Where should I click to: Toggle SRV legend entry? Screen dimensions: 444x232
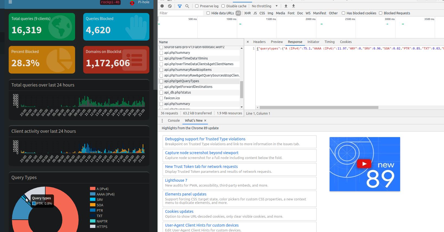[96, 200]
